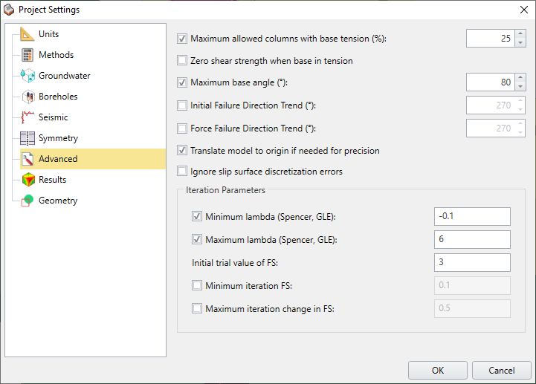Increase the Maximum base angle value
The image size is (536, 384).
click(520, 79)
